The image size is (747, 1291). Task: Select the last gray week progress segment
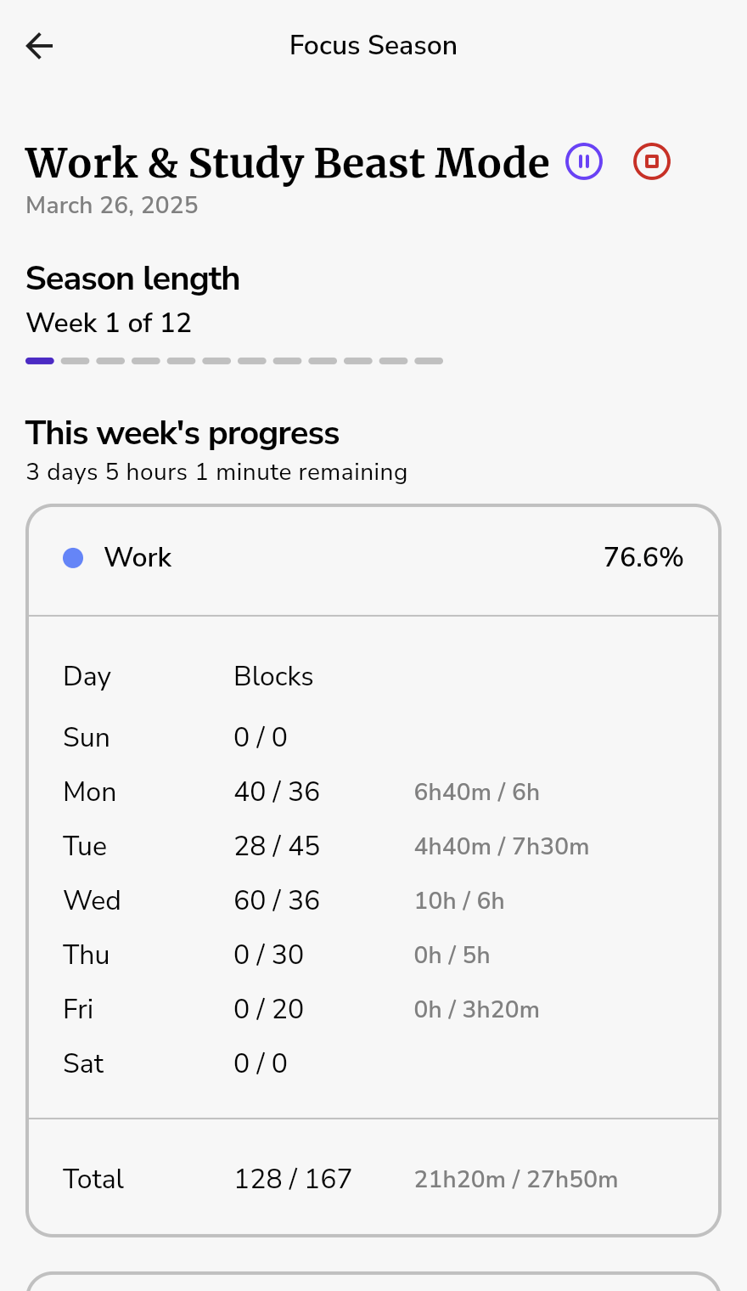pos(429,361)
